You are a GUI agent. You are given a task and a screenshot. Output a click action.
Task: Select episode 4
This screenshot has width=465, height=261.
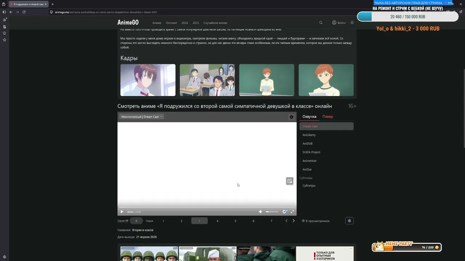pos(217,221)
